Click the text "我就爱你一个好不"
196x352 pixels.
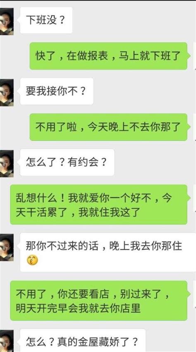click(x=109, y=198)
